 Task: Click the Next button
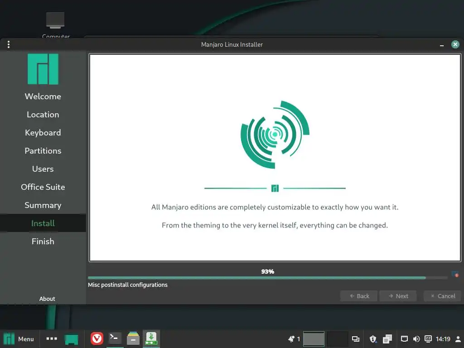click(398, 296)
